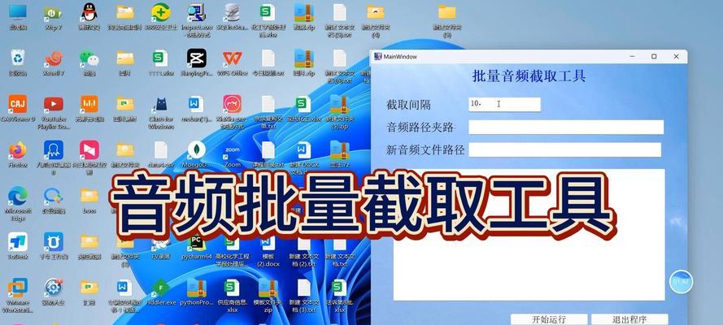This screenshot has height=325, width=723.
Task: Open the Tencent QQ penguin icon
Action: point(89,12)
